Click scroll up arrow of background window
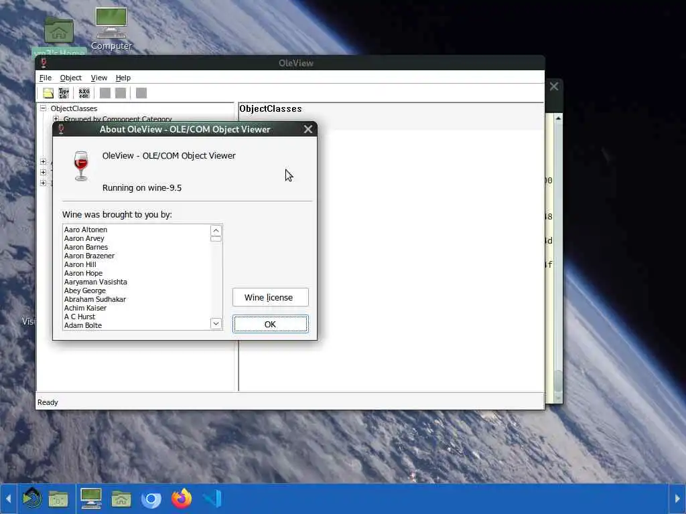Screen dimensions: 686x514 tap(558, 118)
